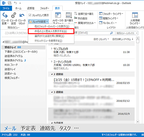Screen dimensions: 144x137
Task: Select 受信トレイ folder
Action: 23,47
